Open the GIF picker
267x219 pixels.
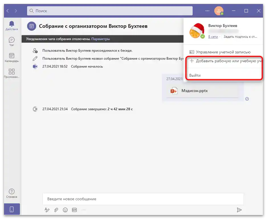pos(74,210)
